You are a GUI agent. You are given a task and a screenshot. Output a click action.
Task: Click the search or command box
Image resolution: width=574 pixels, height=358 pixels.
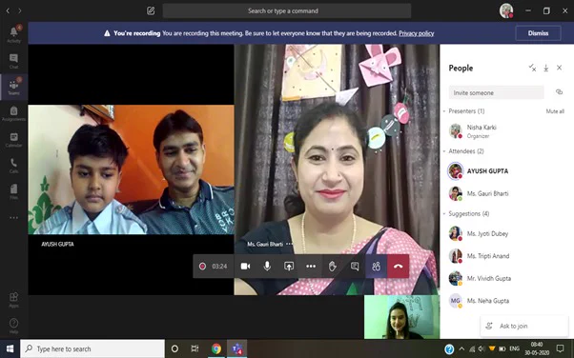287,11
